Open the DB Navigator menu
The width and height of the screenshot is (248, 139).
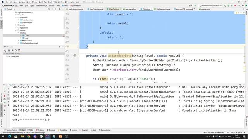(70, 2)
